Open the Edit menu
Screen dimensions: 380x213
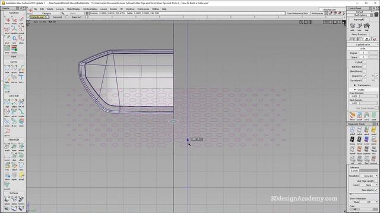click(x=42, y=9)
